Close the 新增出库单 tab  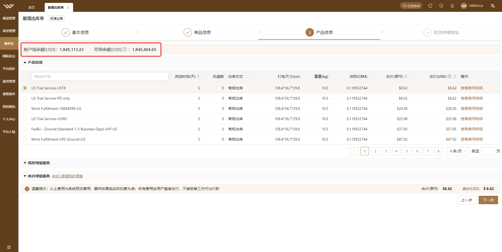pos(68,8)
